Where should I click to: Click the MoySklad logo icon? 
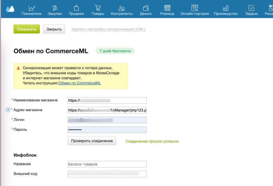(10, 9)
